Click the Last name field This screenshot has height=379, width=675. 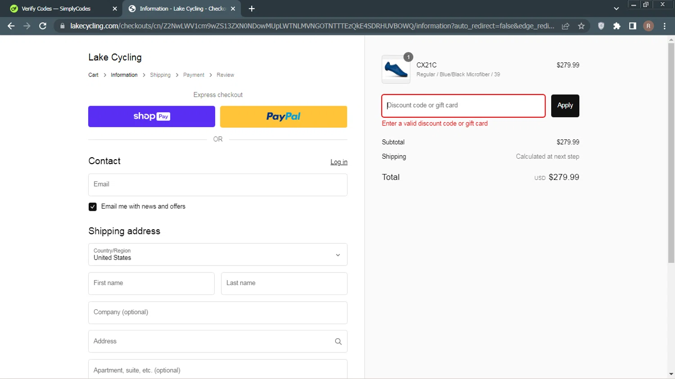(x=284, y=284)
